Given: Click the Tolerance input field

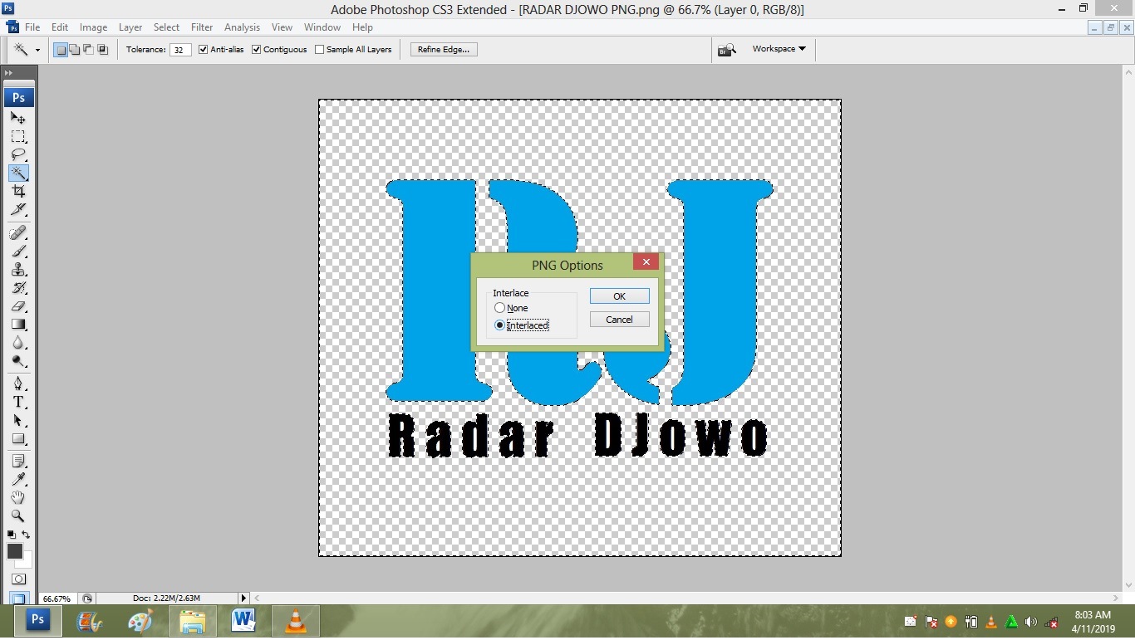Looking at the screenshot, I should pos(180,50).
